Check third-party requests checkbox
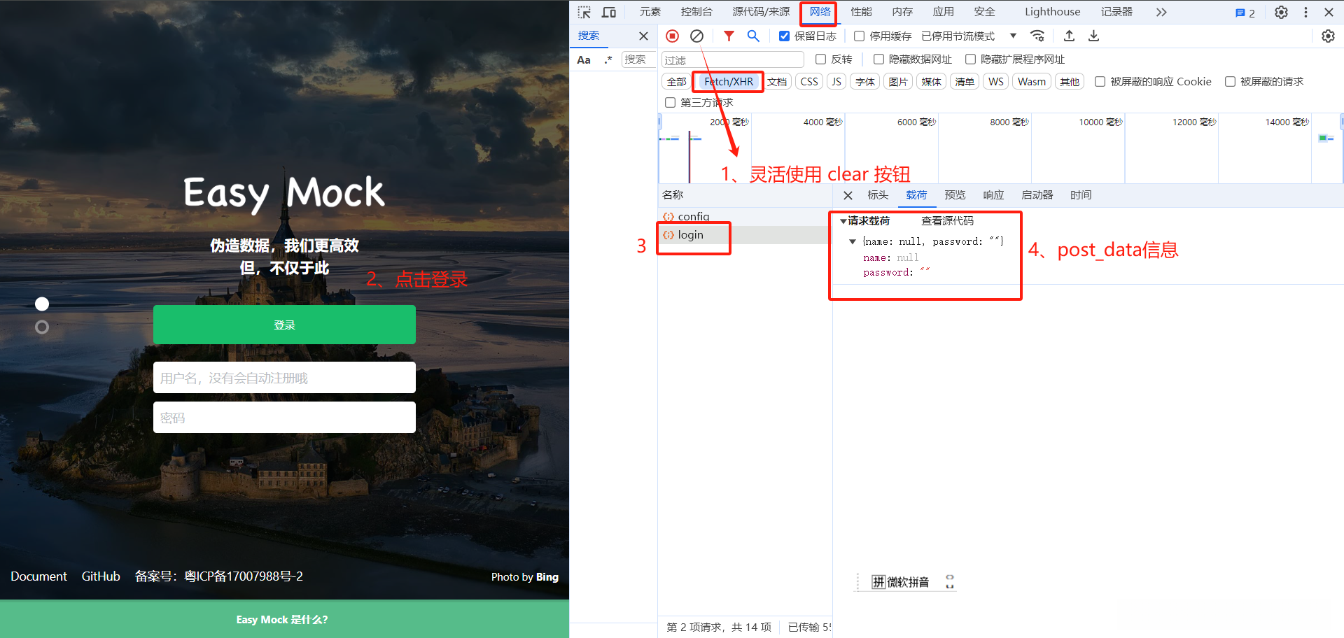1344x638 pixels. click(x=670, y=103)
